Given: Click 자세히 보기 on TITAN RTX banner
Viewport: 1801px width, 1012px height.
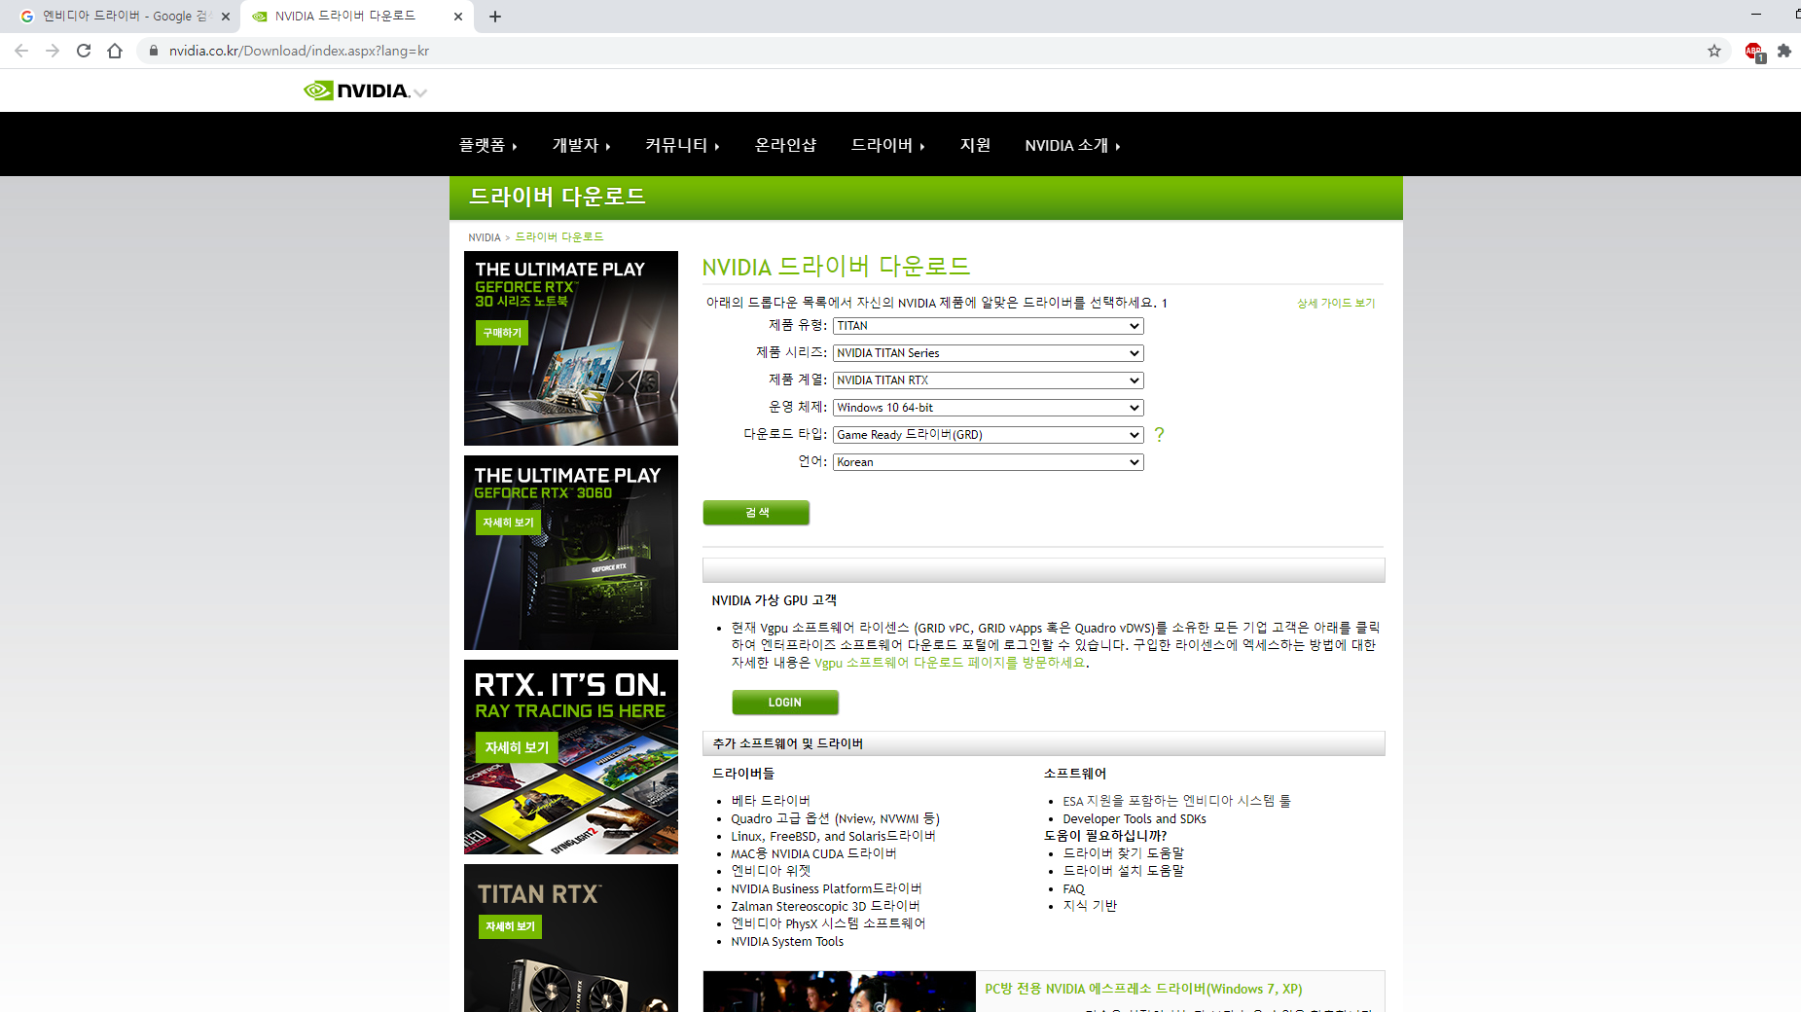Looking at the screenshot, I should tap(509, 926).
